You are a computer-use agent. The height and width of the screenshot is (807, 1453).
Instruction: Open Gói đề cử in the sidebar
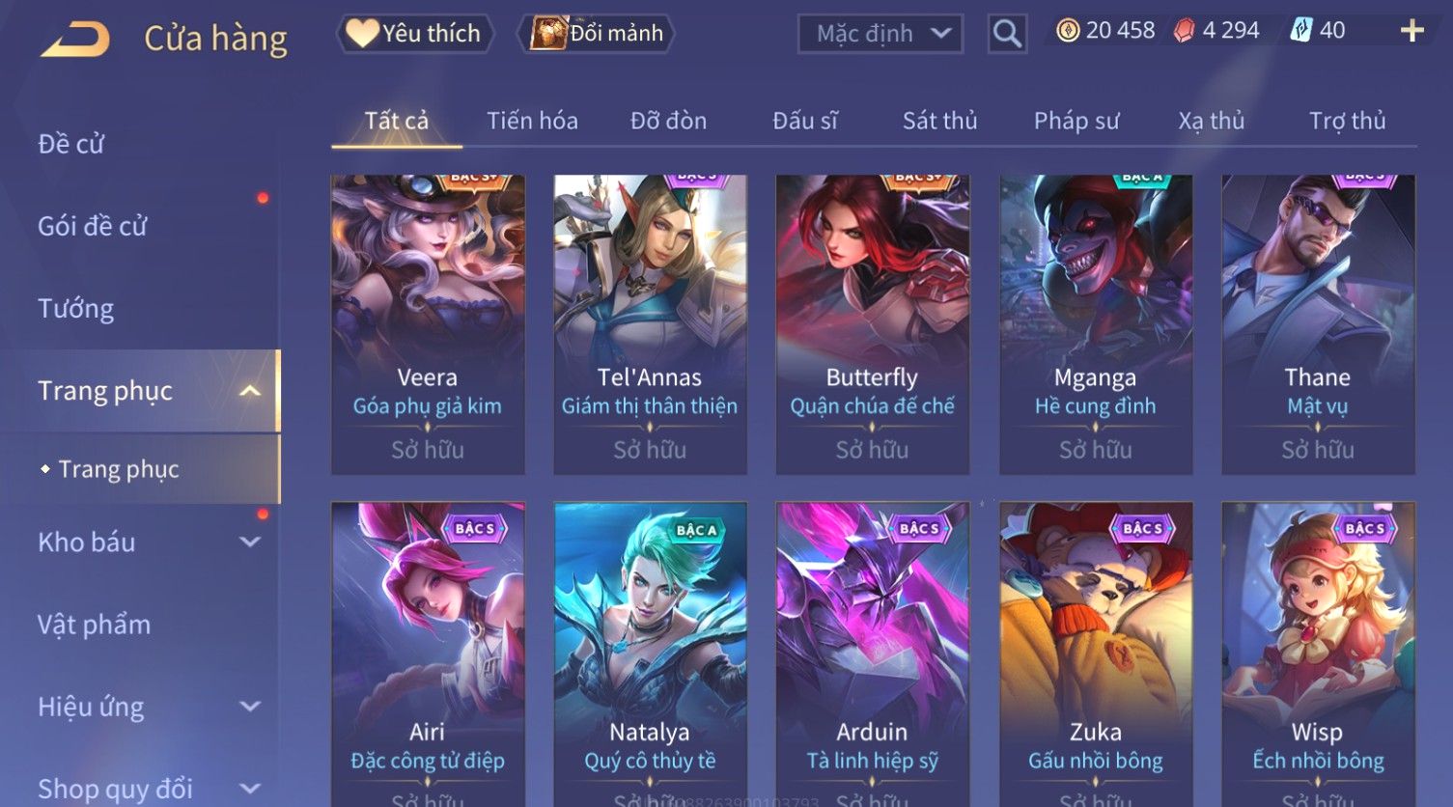tap(93, 226)
